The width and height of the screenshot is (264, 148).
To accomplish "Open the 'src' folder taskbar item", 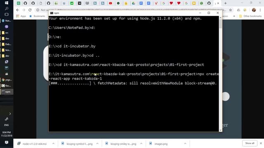I will coord(7,33).
